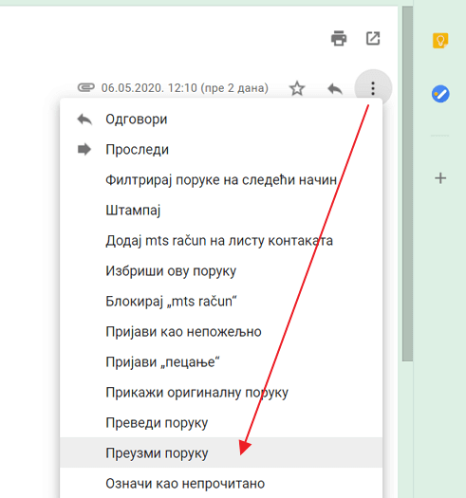466x498 pixels.
Task: Star this message
Action: coord(297,88)
